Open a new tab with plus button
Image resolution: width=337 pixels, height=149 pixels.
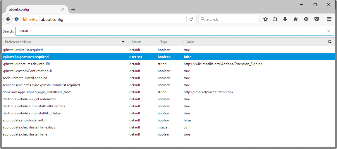coord(73,9)
